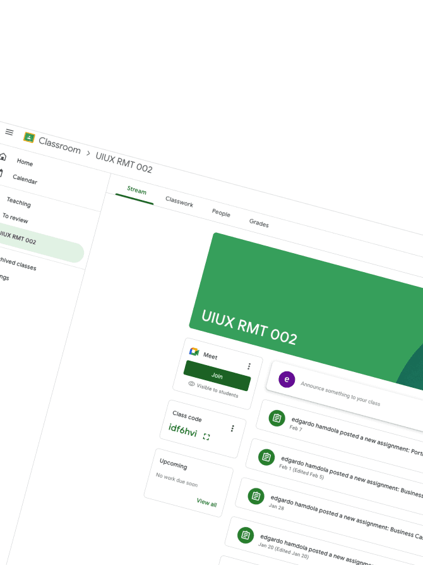
Task: Open Class code three-dot options
Action: click(232, 428)
